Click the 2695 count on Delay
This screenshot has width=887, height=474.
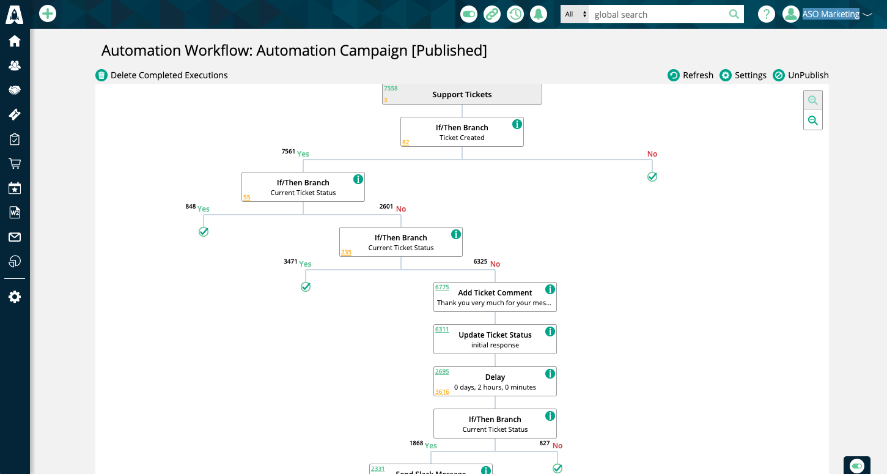click(x=442, y=371)
